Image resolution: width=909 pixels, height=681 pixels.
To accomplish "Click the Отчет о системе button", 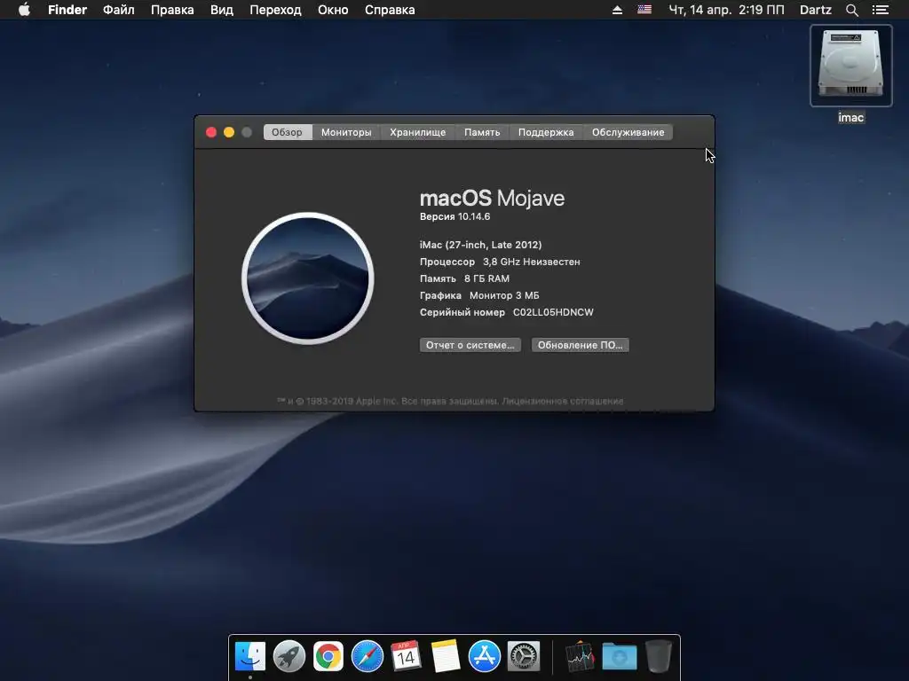I will pos(470,345).
